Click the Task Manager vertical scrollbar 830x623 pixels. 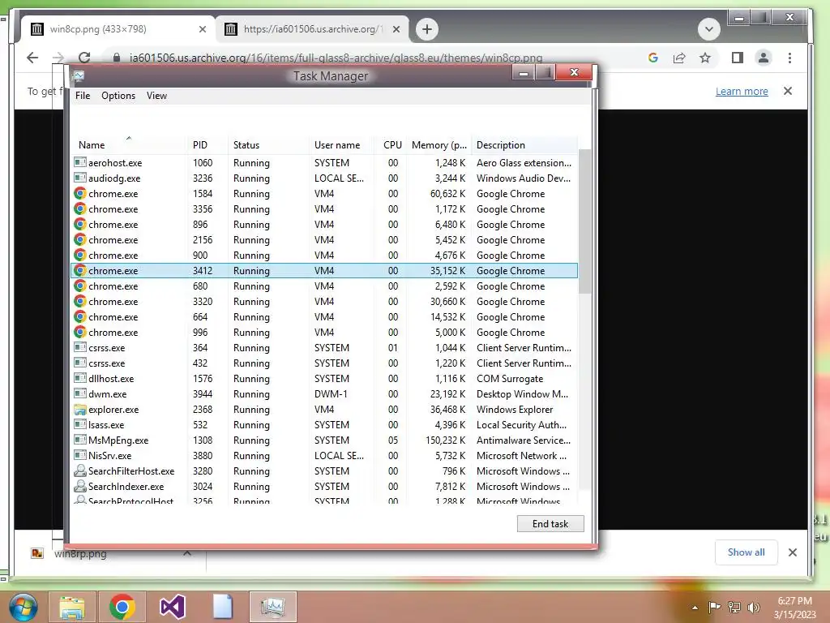584,221
